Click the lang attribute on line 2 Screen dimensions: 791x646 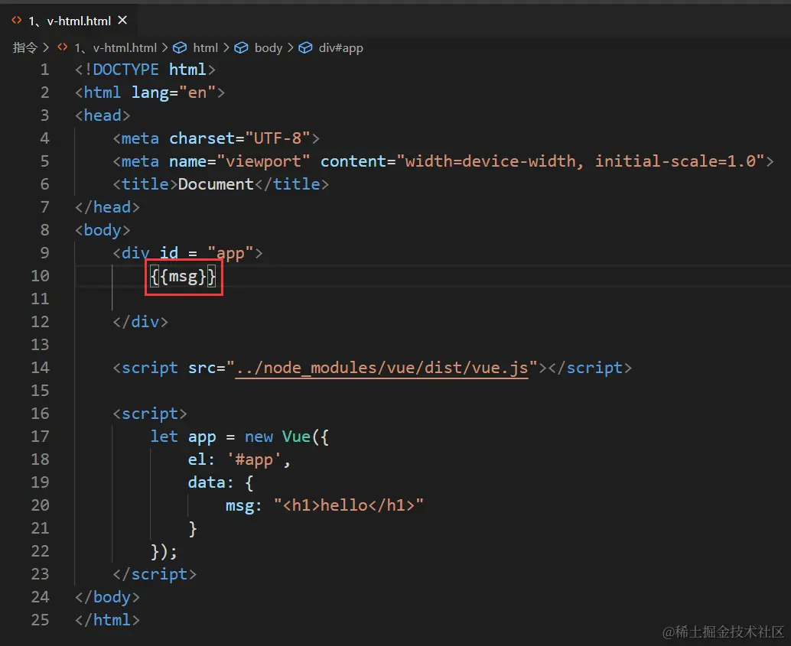150,93
